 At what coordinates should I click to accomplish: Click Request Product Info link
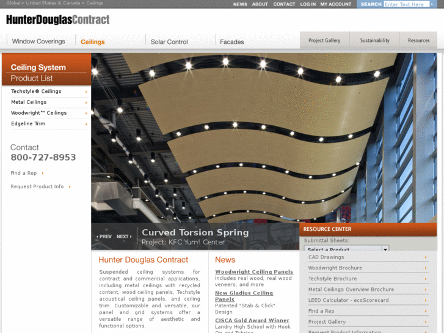(x=37, y=187)
